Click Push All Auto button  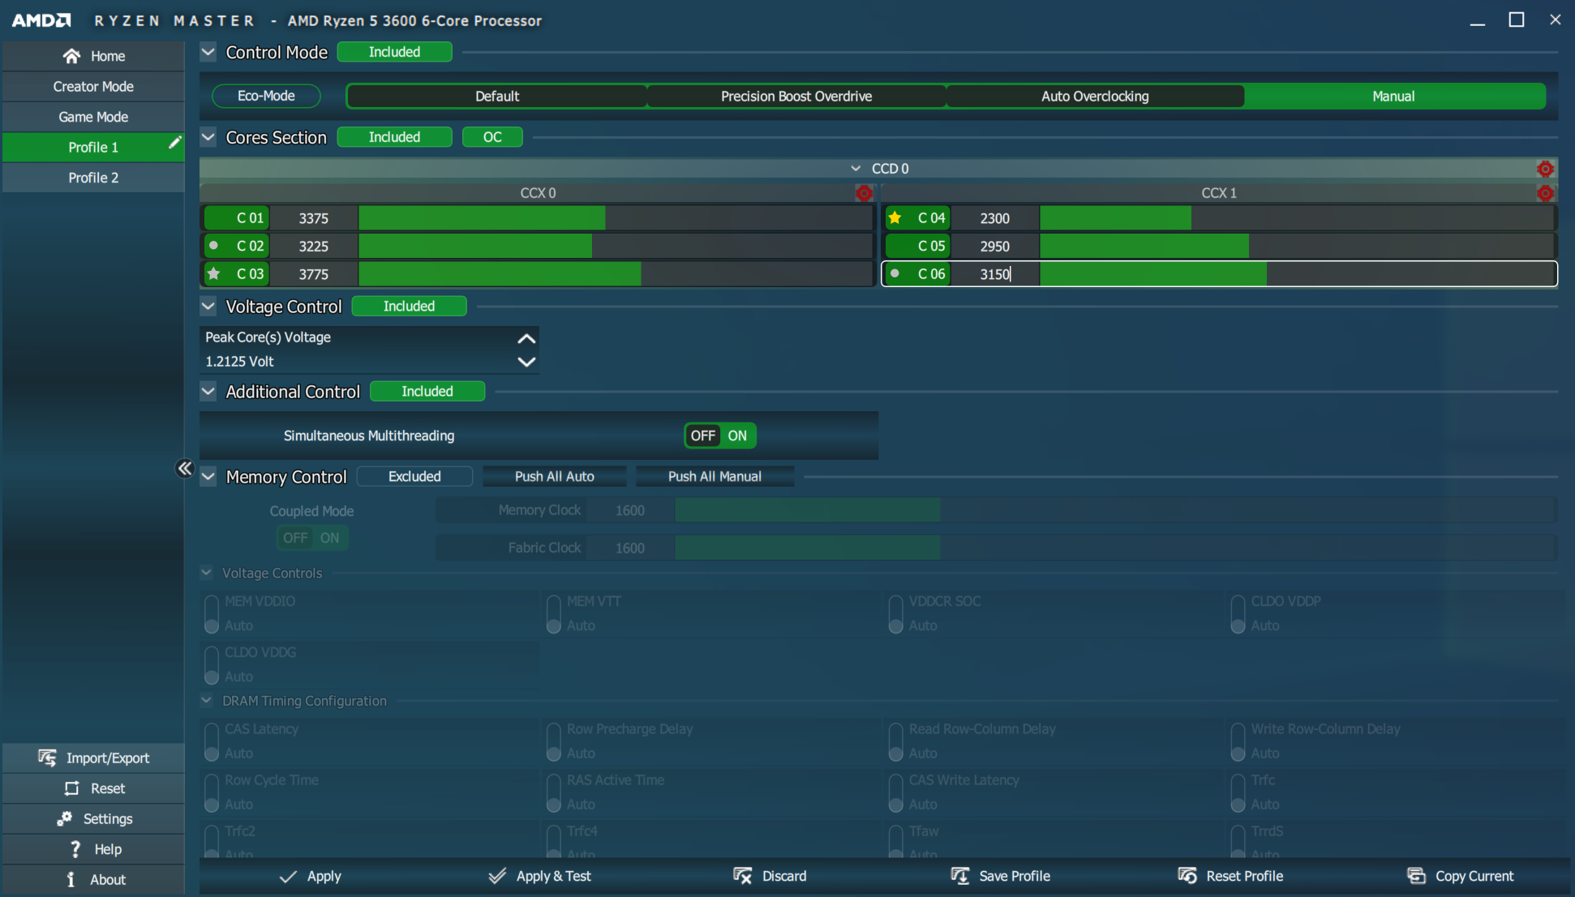pos(554,476)
